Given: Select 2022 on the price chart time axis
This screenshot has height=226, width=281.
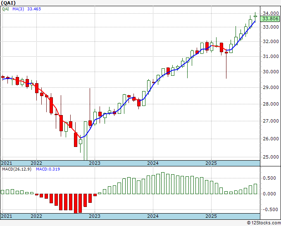Looking at the screenshot, I should pyautogui.click(x=36, y=163).
